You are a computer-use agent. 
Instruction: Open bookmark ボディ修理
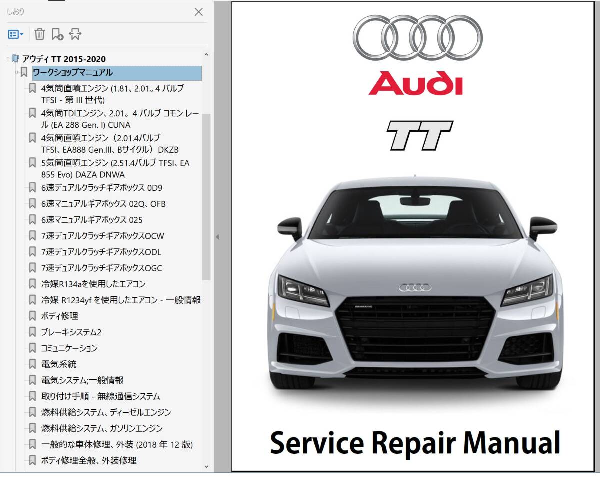[60, 316]
